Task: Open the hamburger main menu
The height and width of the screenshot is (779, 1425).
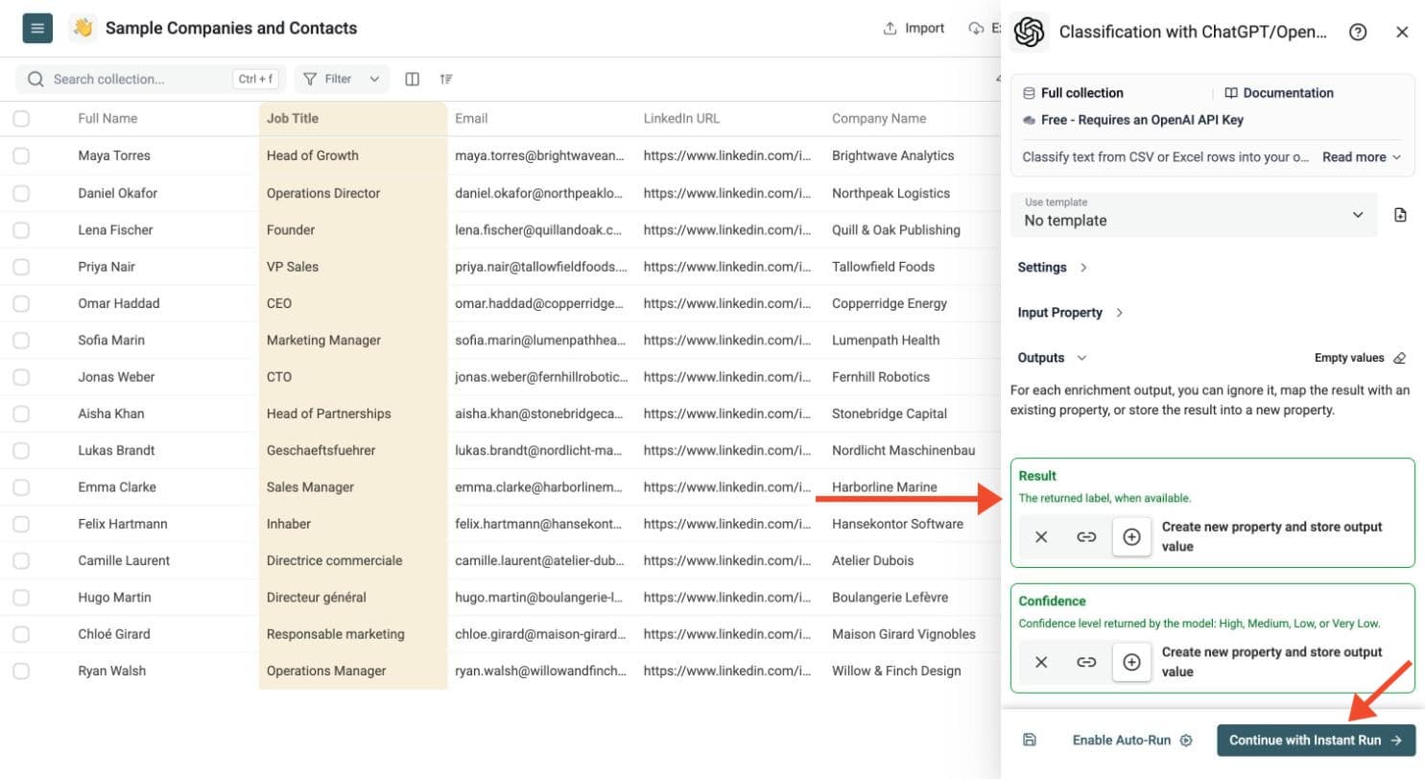Action: pos(37,29)
